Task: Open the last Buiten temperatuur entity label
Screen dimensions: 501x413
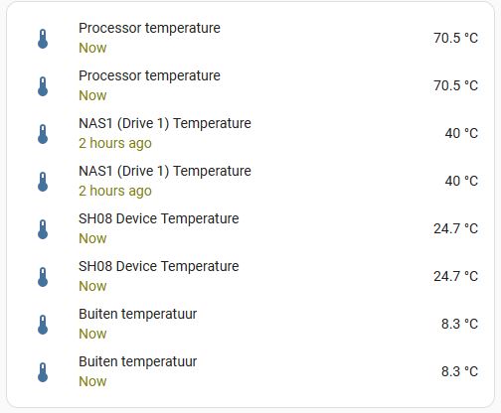Action: 138,361
